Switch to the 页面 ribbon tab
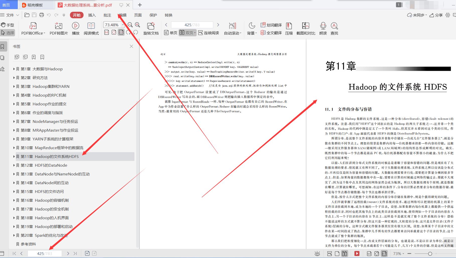The image size is (456, 258). point(138,15)
